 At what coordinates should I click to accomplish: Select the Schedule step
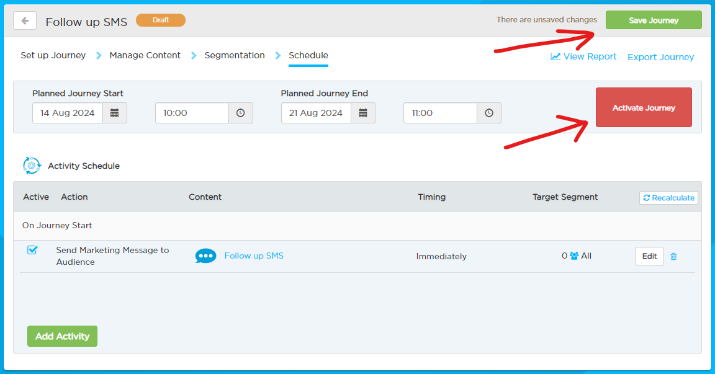point(308,55)
